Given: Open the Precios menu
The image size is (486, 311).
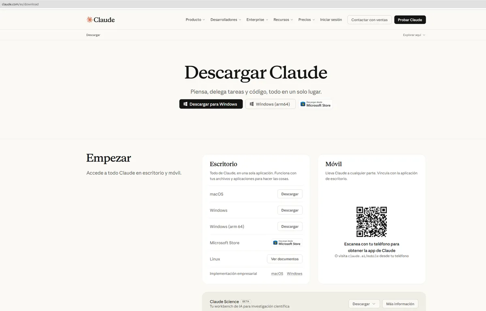Looking at the screenshot, I should coord(307,20).
